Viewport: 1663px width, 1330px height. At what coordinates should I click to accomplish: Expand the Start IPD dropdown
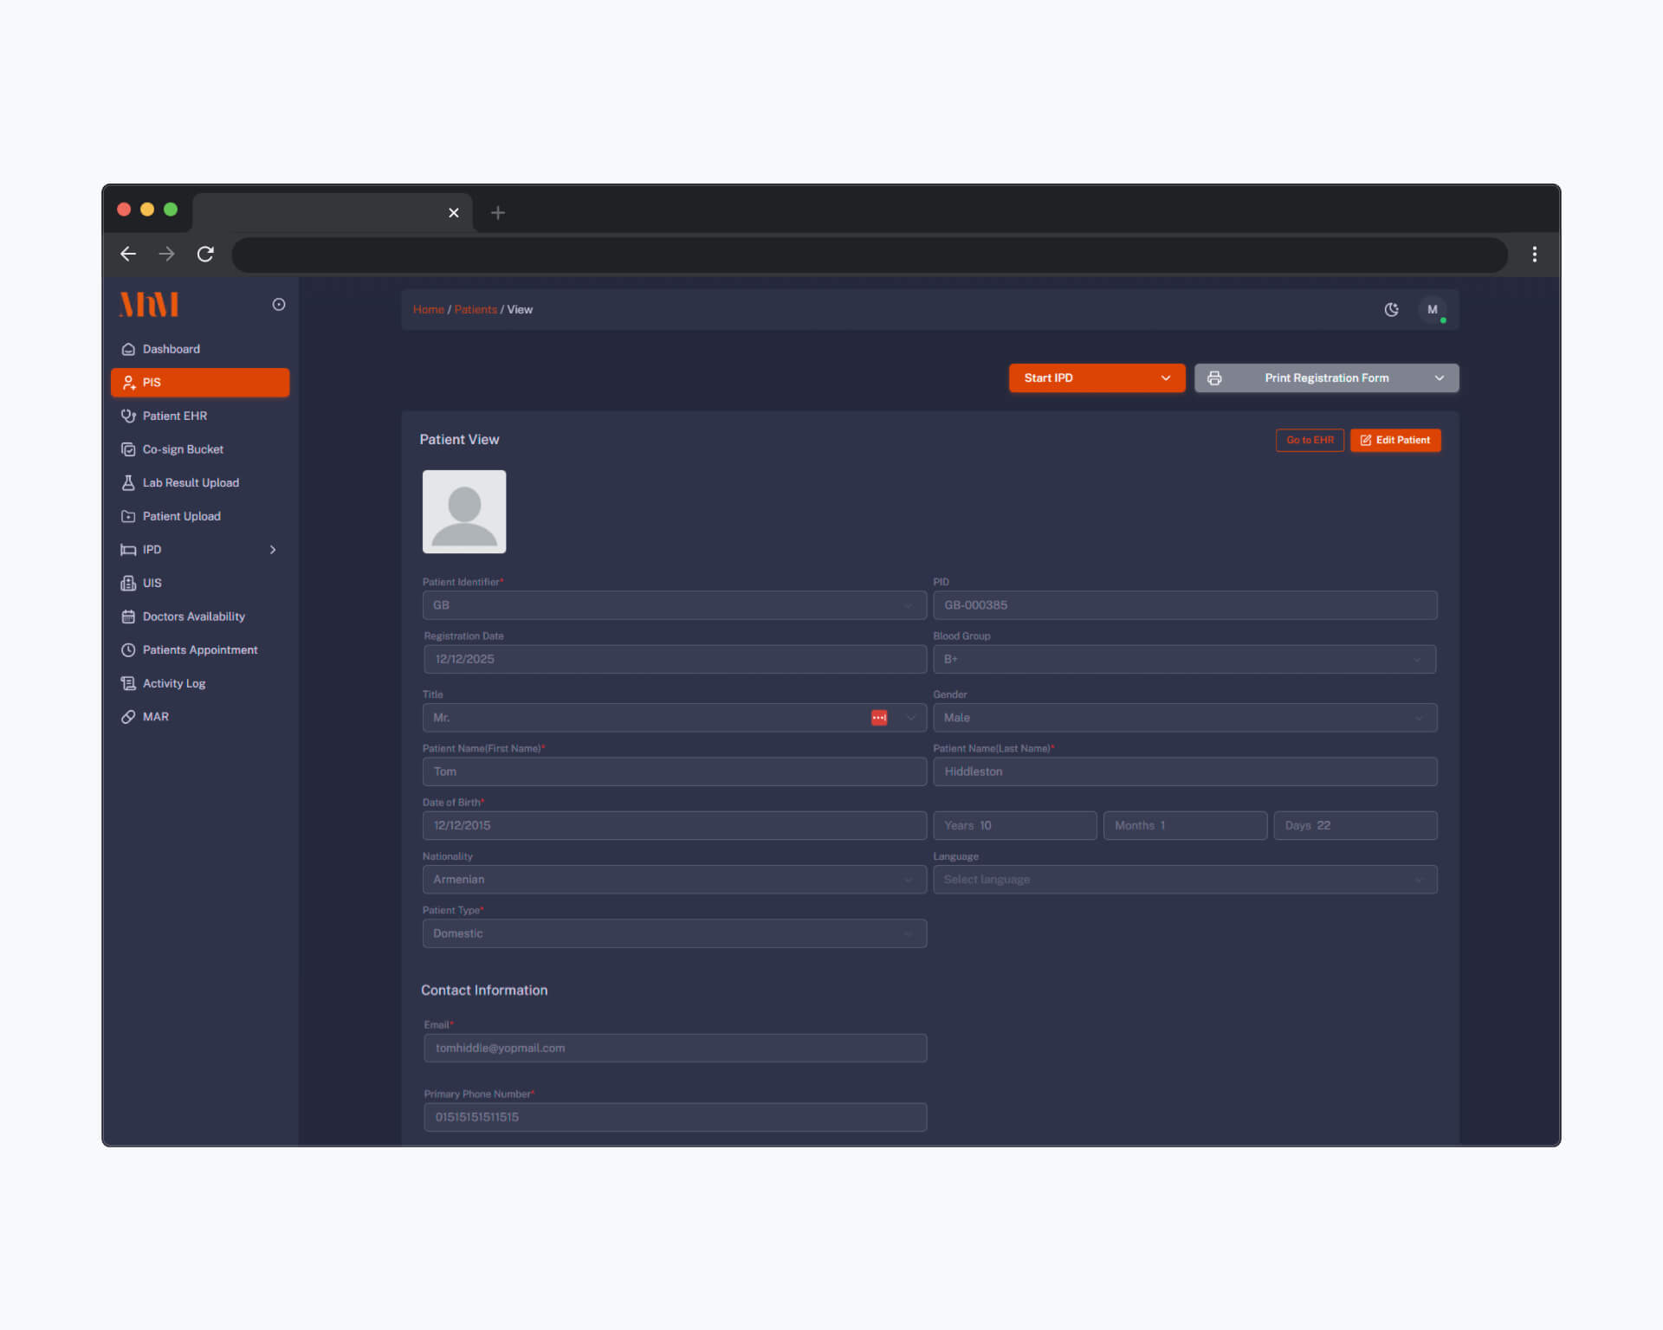1165,378
